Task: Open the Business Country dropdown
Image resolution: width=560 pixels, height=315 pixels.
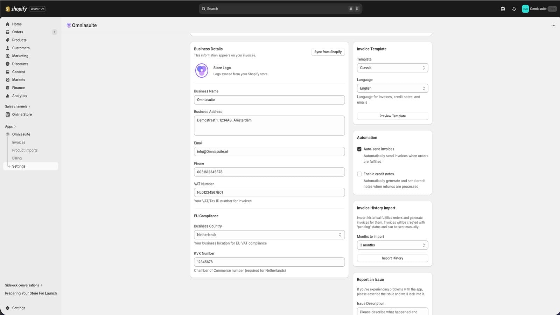Action: coord(269,235)
